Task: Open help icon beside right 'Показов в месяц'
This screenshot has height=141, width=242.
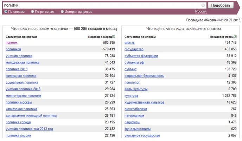Action: (235, 37)
